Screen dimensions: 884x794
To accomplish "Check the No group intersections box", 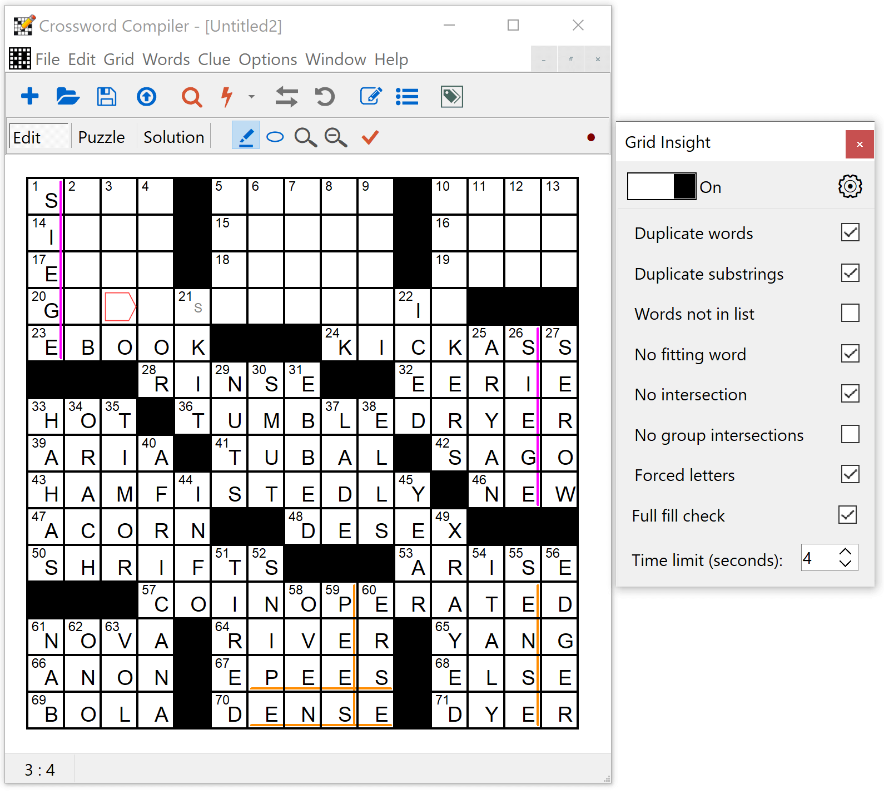I will click(850, 434).
